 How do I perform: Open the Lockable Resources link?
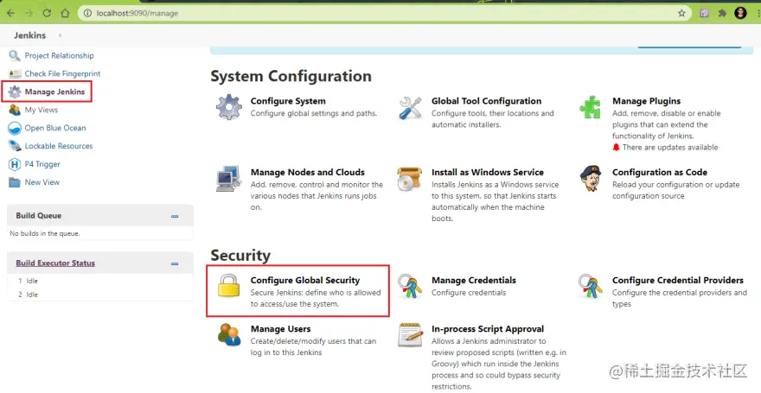[x=59, y=146]
